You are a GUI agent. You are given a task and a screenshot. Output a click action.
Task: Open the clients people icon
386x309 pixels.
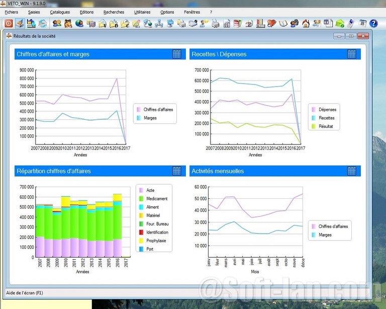(x=57, y=23)
